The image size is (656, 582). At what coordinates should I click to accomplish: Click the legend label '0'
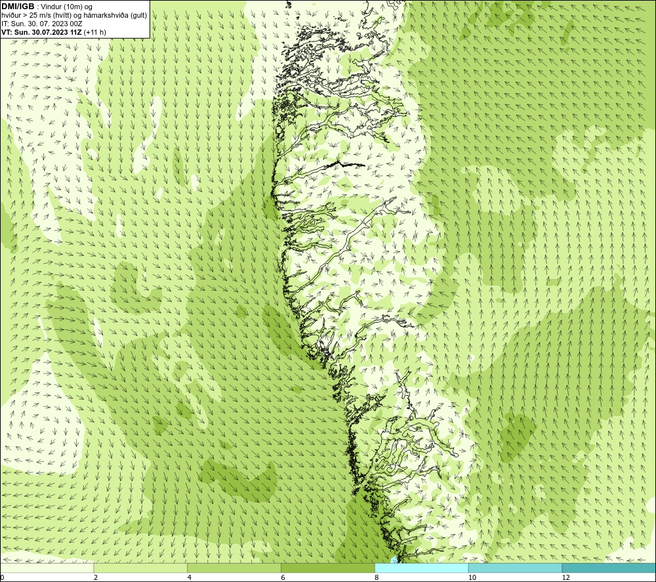point(2,577)
